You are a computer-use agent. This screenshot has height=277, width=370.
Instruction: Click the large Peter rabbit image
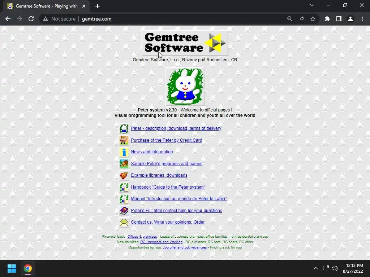pyautogui.click(x=185, y=87)
